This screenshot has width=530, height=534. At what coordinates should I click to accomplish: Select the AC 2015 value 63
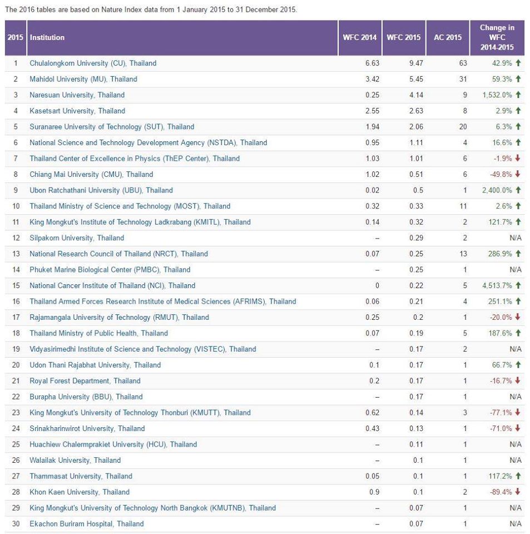coord(463,63)
